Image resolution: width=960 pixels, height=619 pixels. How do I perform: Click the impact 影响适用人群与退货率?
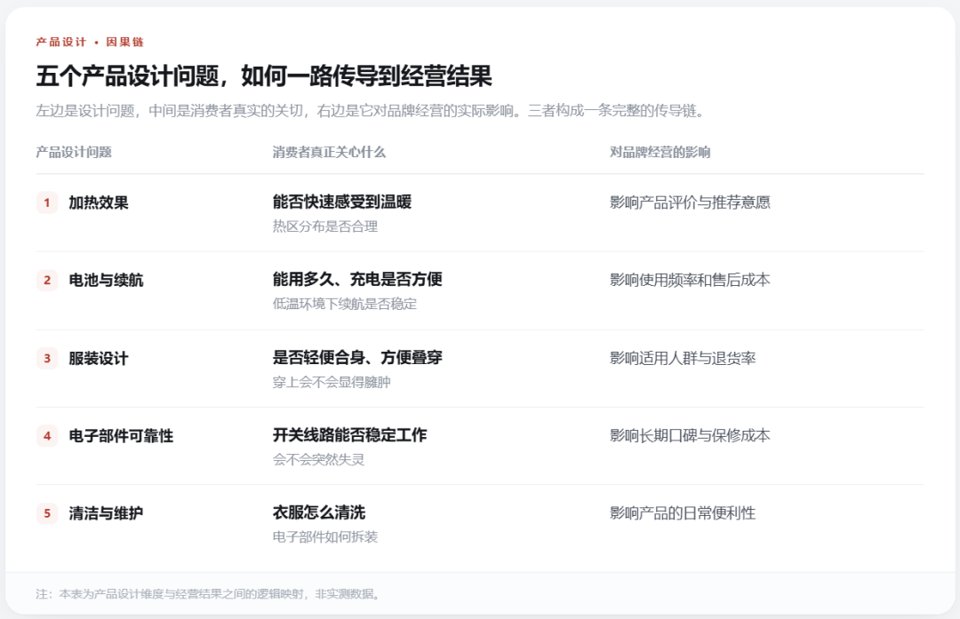(x=682, y=359)
